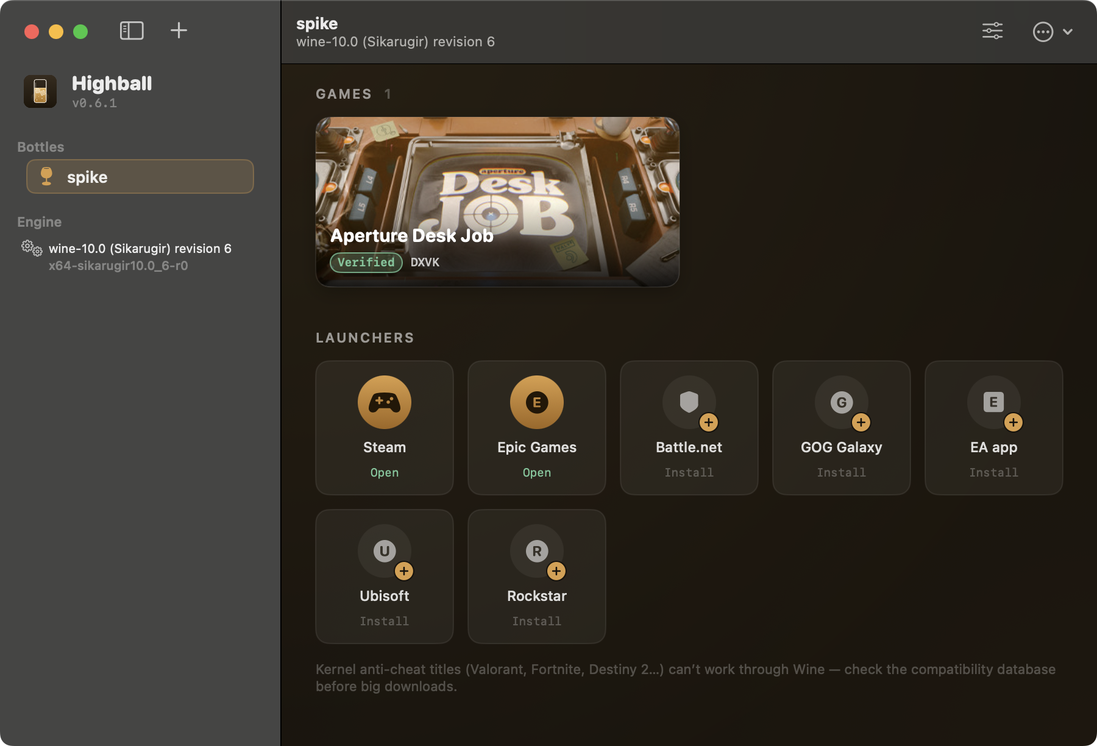Click the GAMES section header
The image size is (1097, 746).
[x=344, y=94]
